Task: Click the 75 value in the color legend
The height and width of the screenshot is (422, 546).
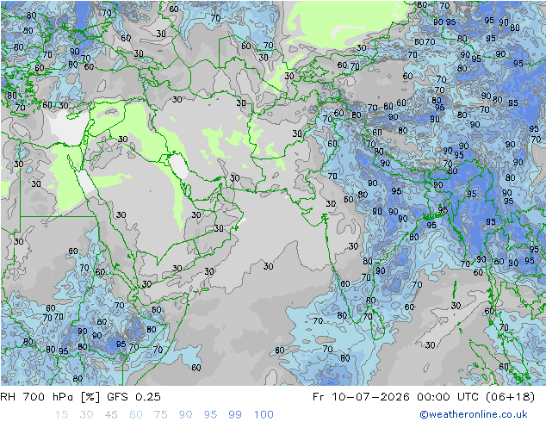Action: (161, 415)
